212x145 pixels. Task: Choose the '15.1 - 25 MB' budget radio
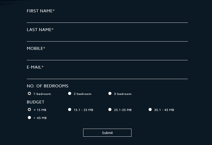click(x=70, y=110)
